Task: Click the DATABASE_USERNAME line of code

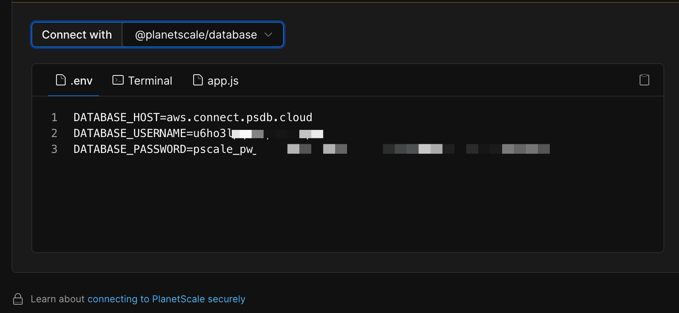Action: [x=151, y=133]
